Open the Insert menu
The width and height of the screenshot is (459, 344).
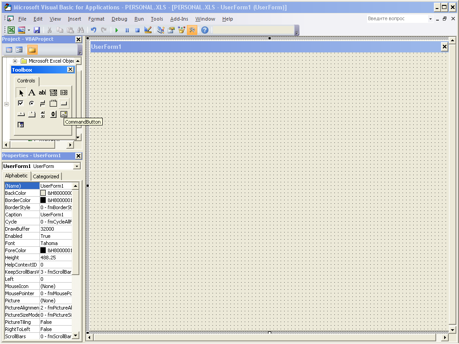tap(74, 19)
